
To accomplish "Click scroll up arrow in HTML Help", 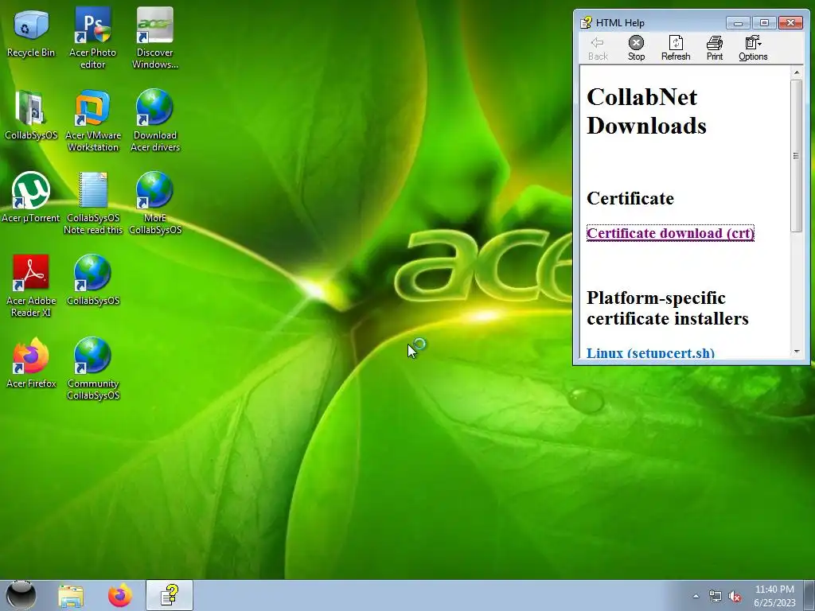I will [797, 72].
